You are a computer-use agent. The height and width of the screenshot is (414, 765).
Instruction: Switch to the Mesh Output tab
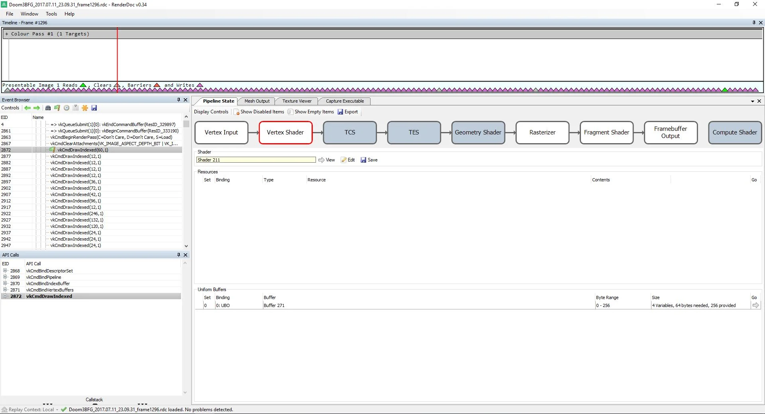tap(257, 101)
